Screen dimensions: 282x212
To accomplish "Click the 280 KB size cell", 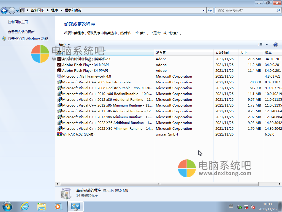I will pyautogui.click(x=255, y=82).
